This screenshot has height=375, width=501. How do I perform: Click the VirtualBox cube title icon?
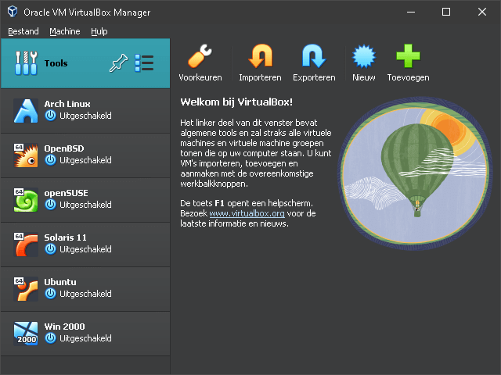coord(13,12)
